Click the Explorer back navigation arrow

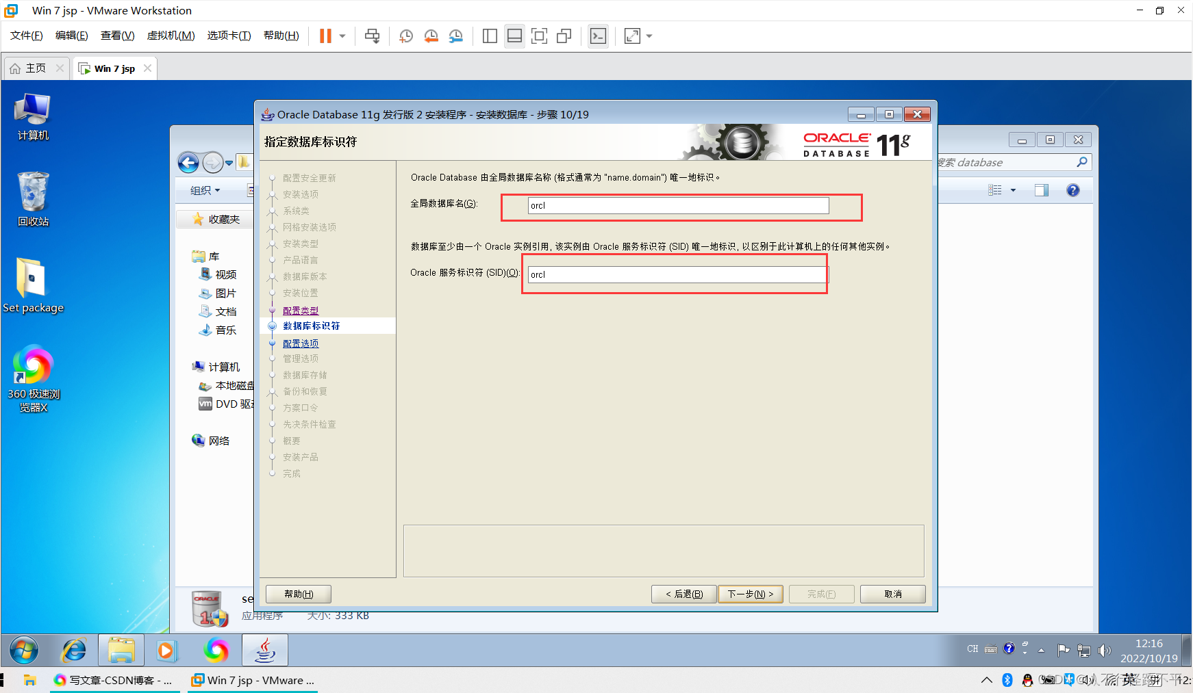(x=188, y=163)
